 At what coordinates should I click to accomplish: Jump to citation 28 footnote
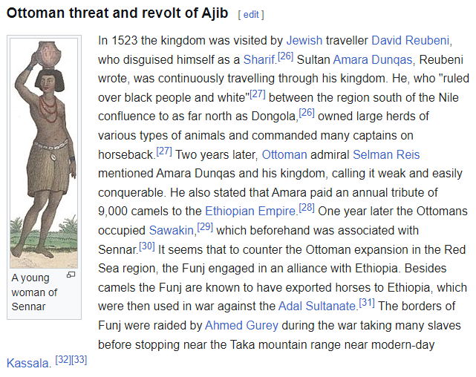point(307,207)
